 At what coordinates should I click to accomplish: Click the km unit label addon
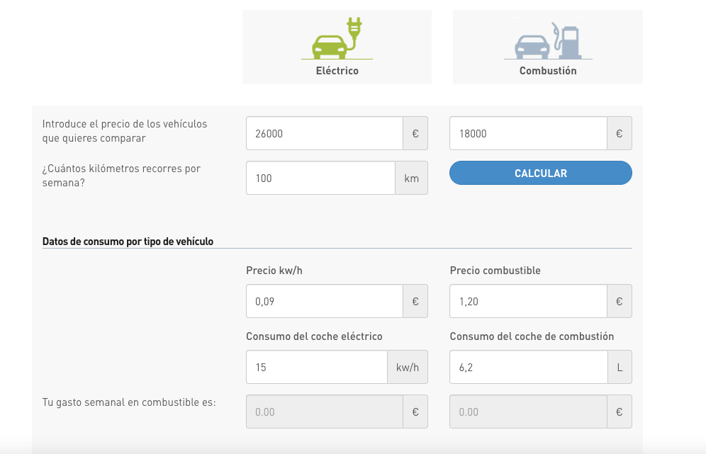pyautogui.click(x=412, y=178)
